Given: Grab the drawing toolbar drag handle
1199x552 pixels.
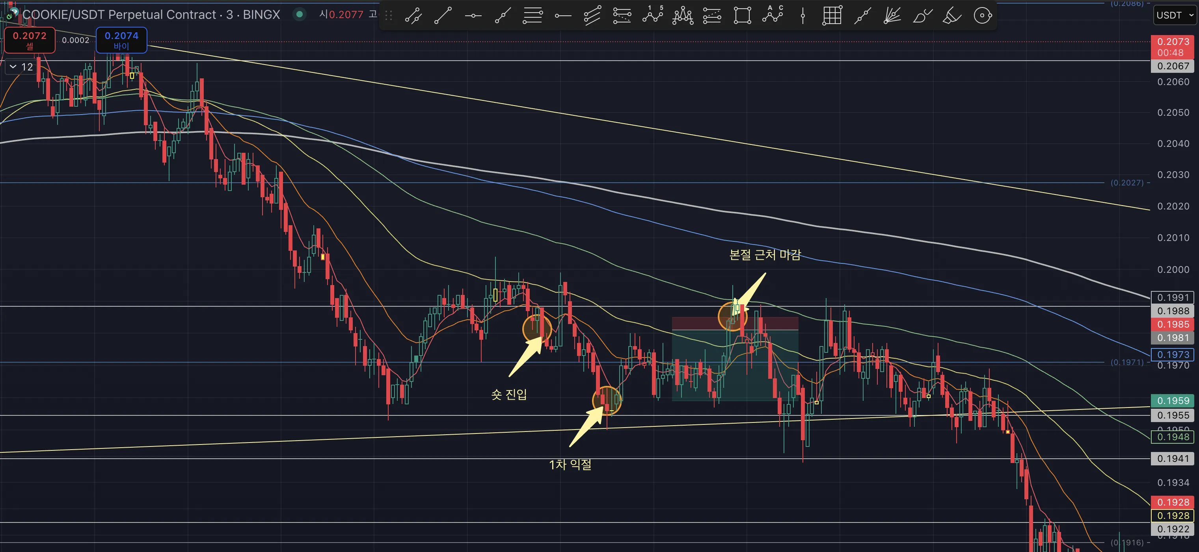Looking at the screenshot, I should pos(389,16).
